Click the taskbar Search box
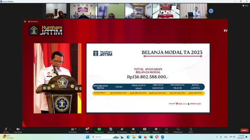 (x=105, y=137)
